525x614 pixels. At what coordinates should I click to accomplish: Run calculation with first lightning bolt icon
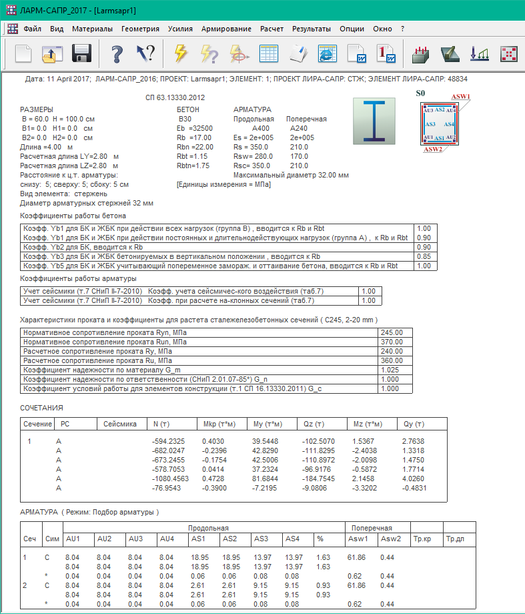point(181,53)
